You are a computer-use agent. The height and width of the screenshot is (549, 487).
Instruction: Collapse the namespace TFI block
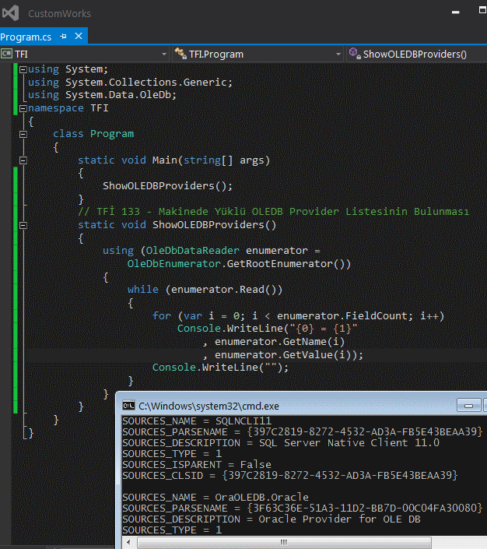[23, 108]
